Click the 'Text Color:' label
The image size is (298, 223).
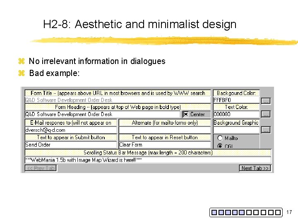(236, 107)
